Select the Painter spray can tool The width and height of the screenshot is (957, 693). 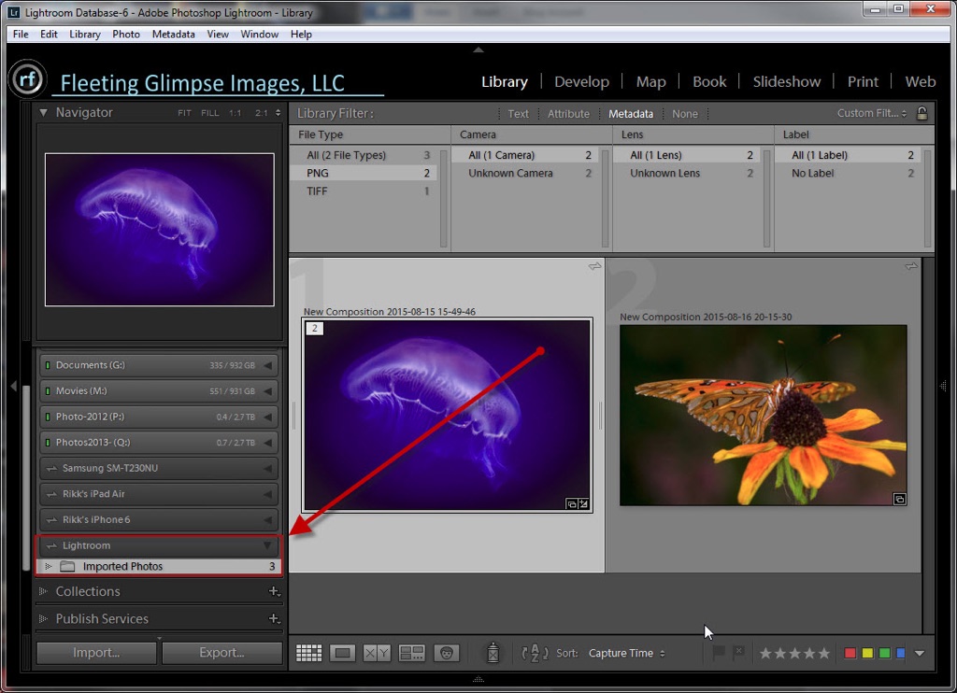[493, 653]
